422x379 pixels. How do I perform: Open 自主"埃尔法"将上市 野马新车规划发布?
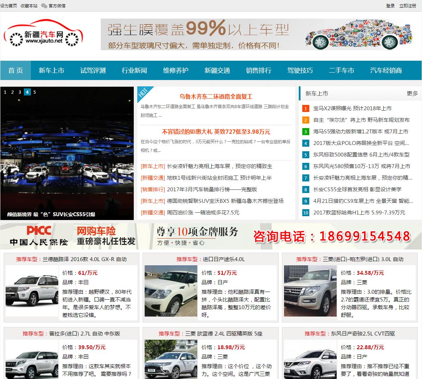361,120
